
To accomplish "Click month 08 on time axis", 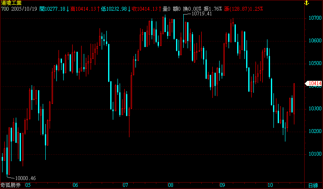I will click(170, 185).
